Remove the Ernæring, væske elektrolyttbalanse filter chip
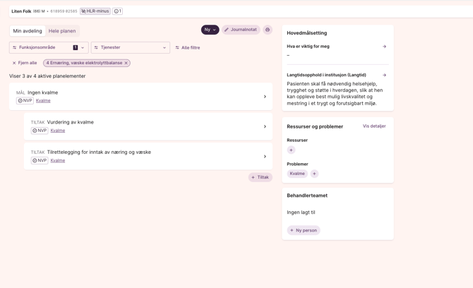Image resolution: width=473 pixels, height=288 pixels. pos(126,63)
